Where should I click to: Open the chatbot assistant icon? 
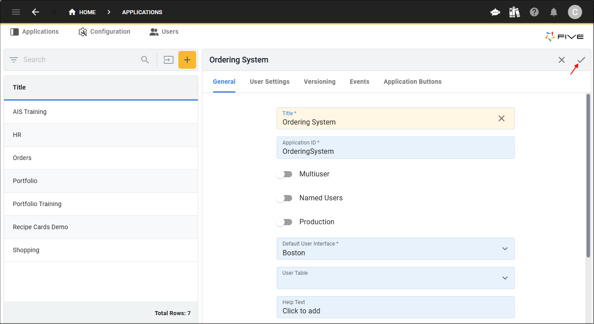point(495,12)
